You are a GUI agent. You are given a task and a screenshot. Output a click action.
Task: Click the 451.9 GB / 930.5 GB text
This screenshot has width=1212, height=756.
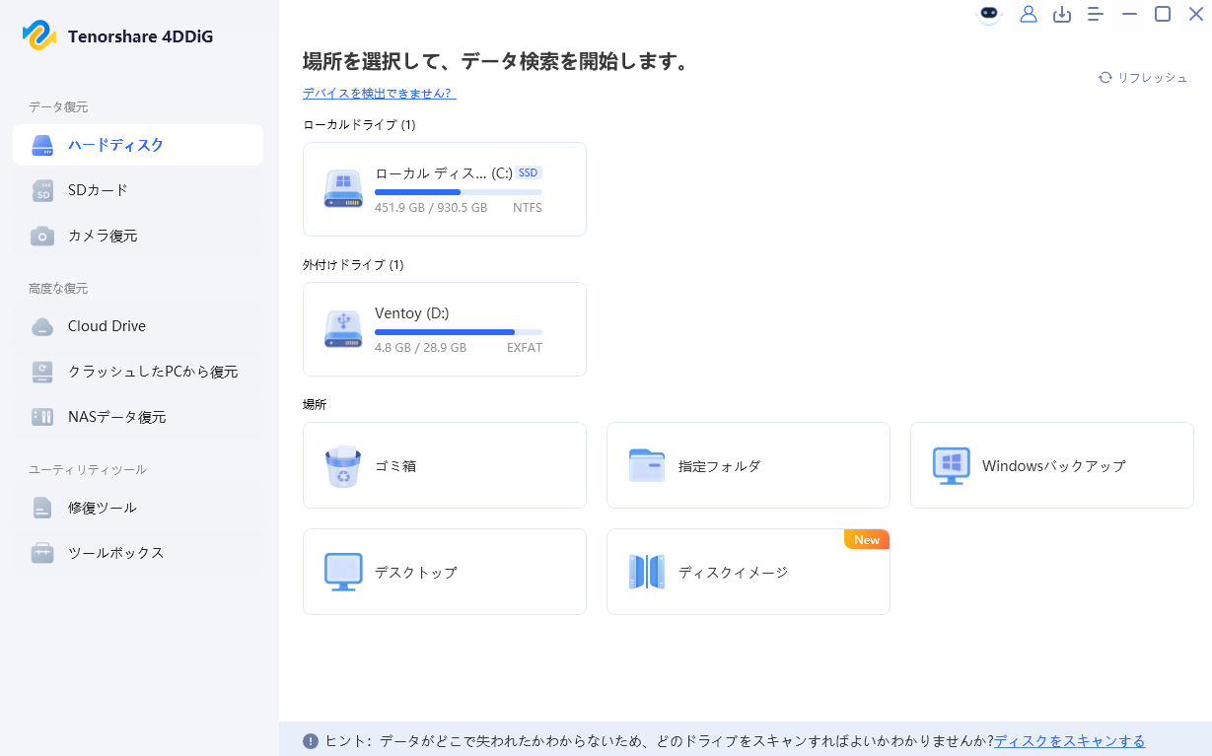coord(431,208)
